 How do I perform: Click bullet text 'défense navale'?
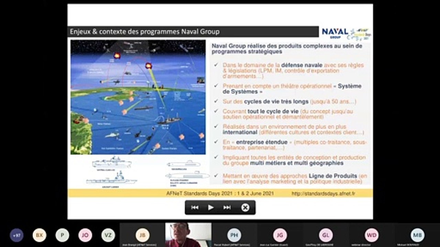pyautogui.click(x=302, y=65)
